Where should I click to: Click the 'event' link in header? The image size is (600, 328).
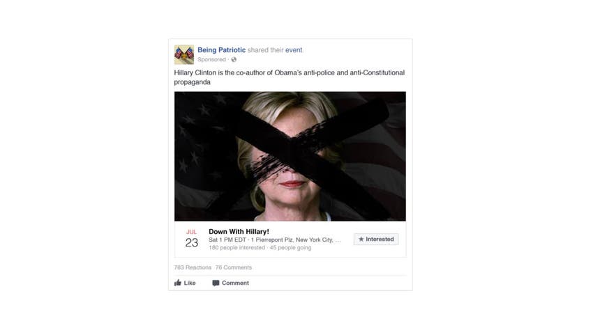[294, 50]
